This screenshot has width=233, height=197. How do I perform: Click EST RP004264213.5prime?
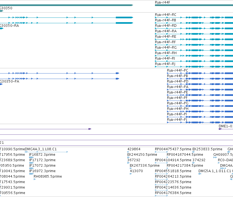pyautogui.click(x=173, y=177)
